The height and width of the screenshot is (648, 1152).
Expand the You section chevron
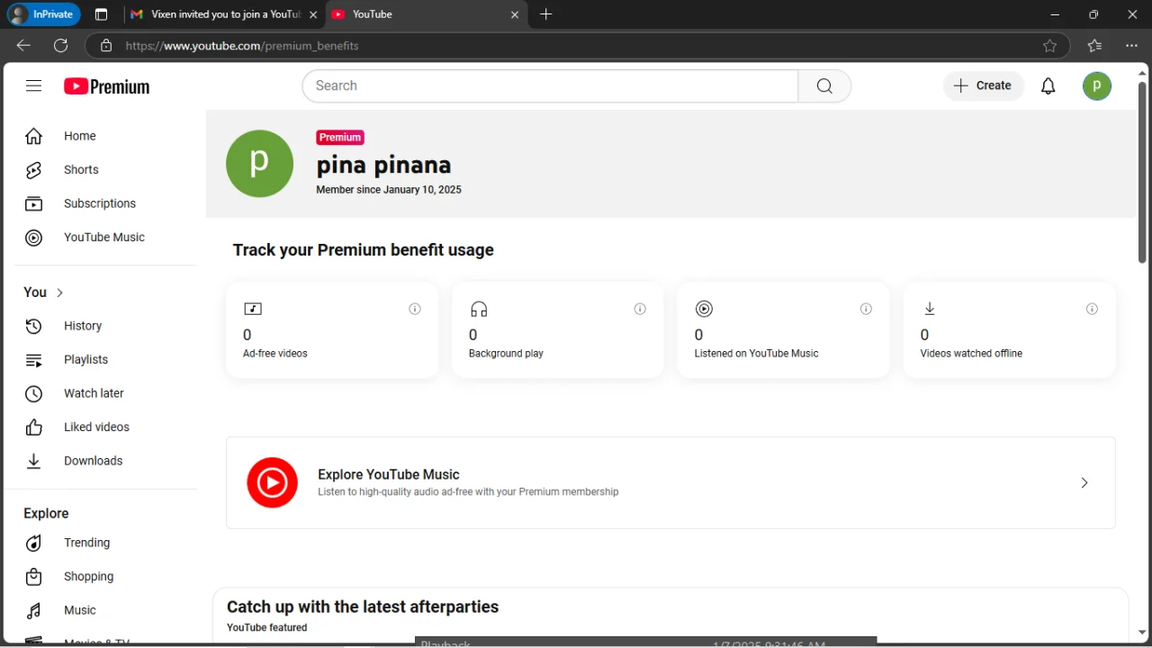60,292
